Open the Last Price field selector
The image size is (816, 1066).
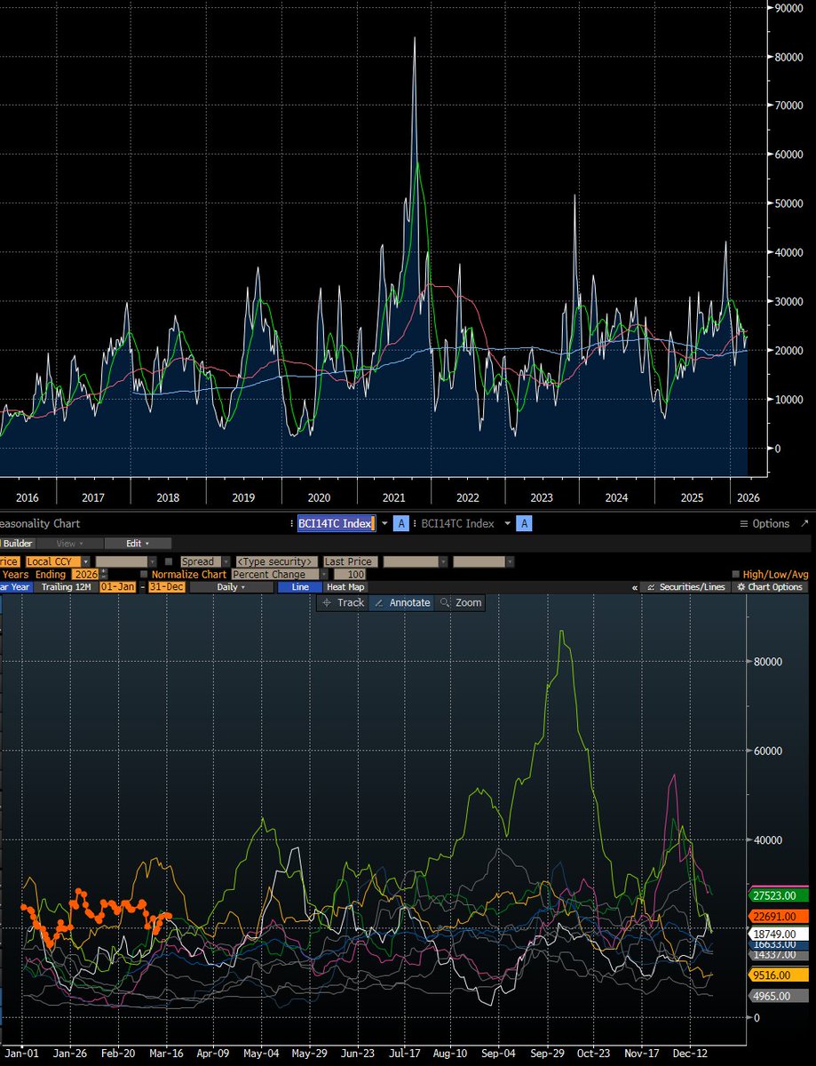click(x=350, y=561)
